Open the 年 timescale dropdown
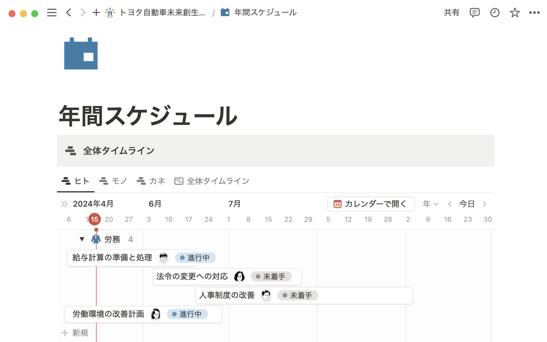 click(x=430, y=204)
